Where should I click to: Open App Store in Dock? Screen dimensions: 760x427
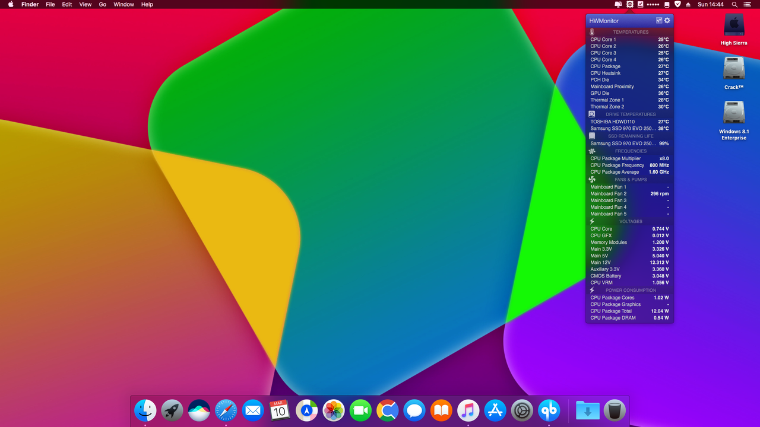495,410
